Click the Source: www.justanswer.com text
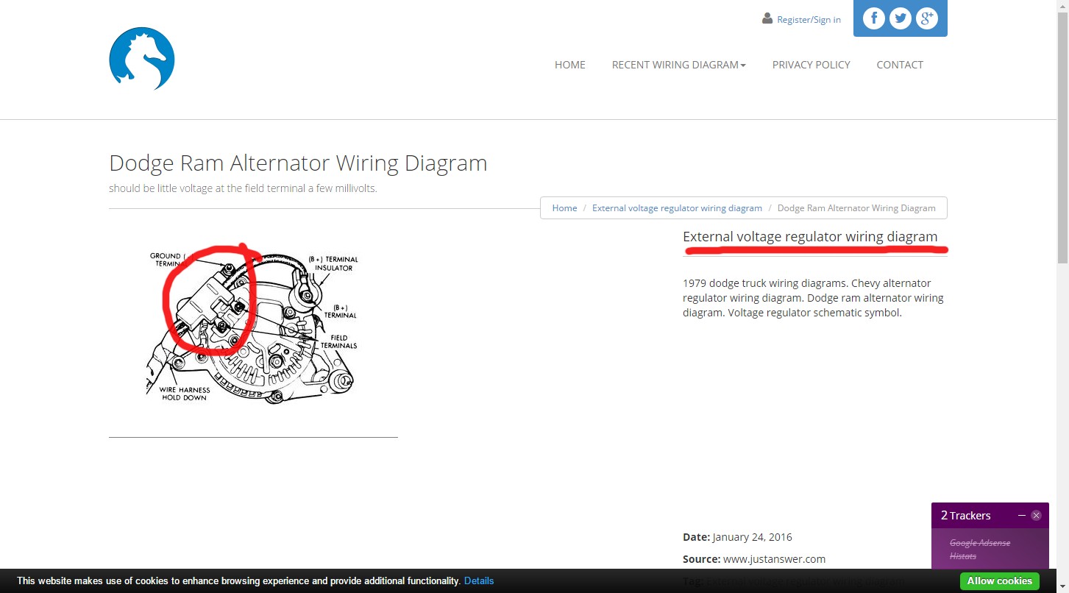 [754, 559]
